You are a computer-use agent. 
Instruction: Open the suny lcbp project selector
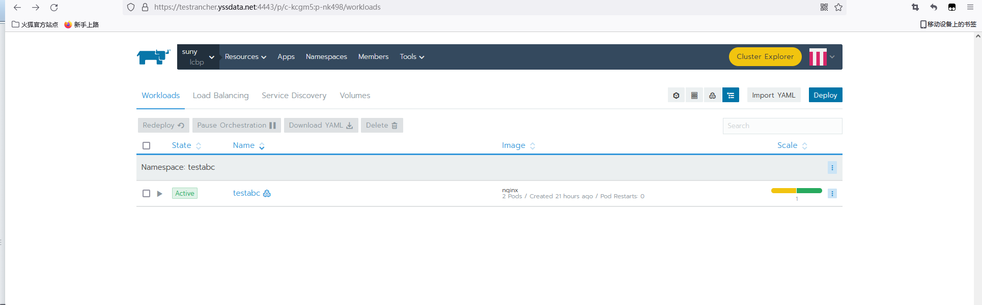pyautogui.click(x=198, y=57)
